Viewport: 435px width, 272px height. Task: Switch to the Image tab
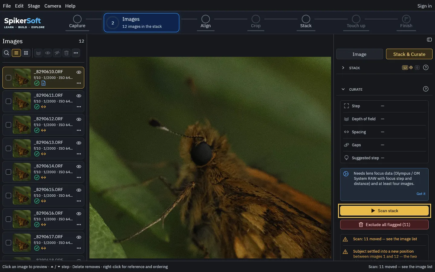(359, 54)
